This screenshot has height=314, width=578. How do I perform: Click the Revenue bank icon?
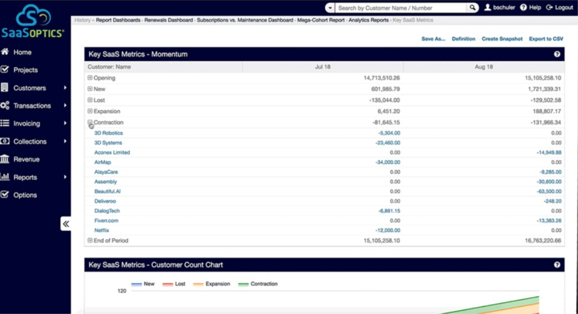5,159
